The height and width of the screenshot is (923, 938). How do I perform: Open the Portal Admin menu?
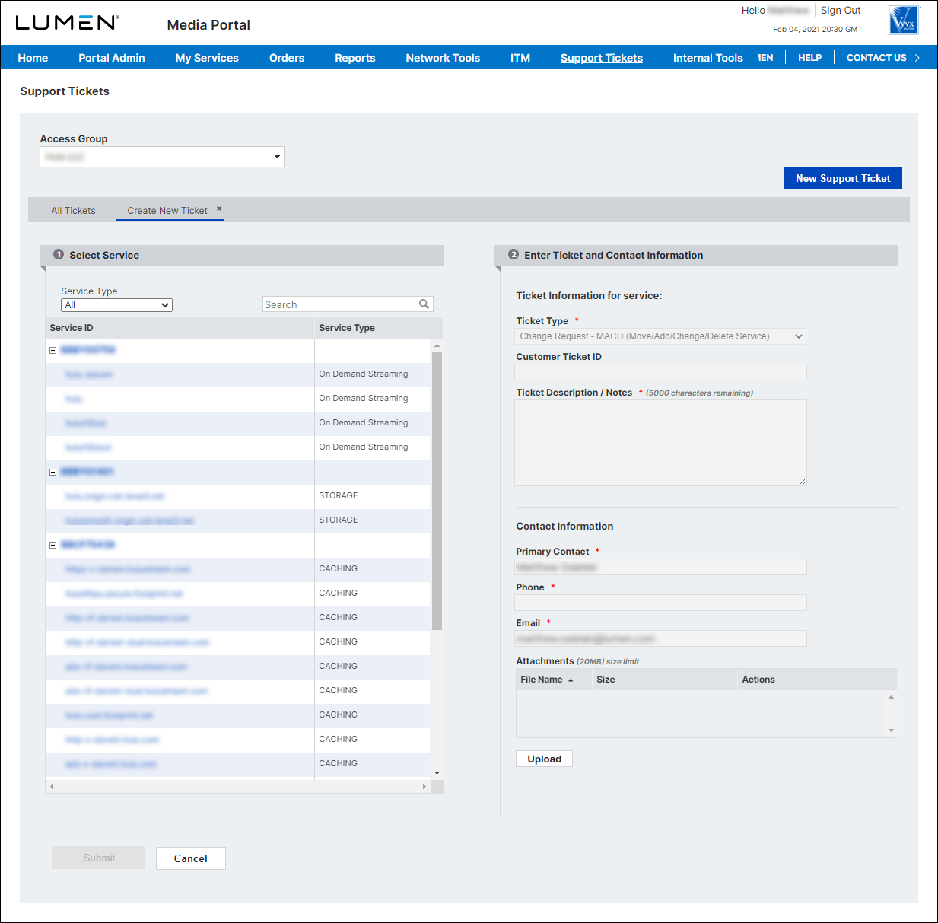(112, 58)
